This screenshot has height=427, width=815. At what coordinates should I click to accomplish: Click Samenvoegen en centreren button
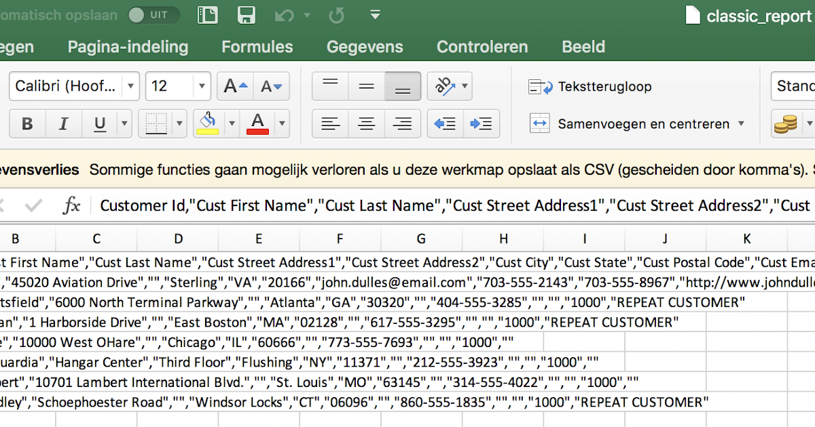pyautogui.click(x=630, y=124)
